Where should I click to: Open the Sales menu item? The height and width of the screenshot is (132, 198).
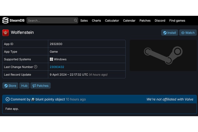[84, 21]
